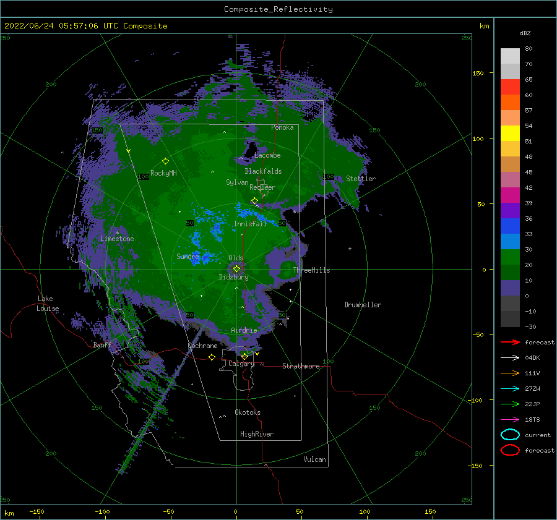Click the Cochrane town label

point(202,346)
